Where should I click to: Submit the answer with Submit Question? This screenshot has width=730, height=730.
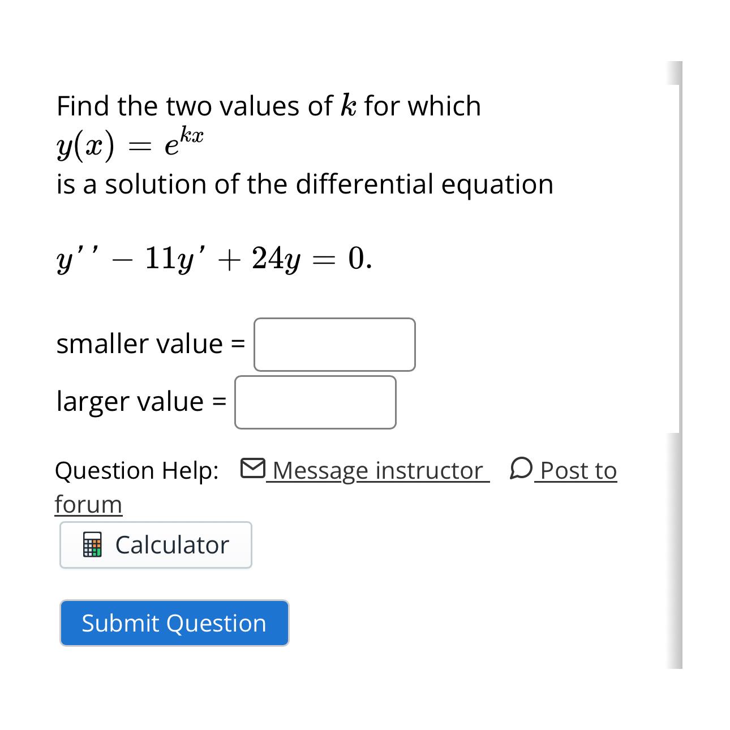pos(174,623)
